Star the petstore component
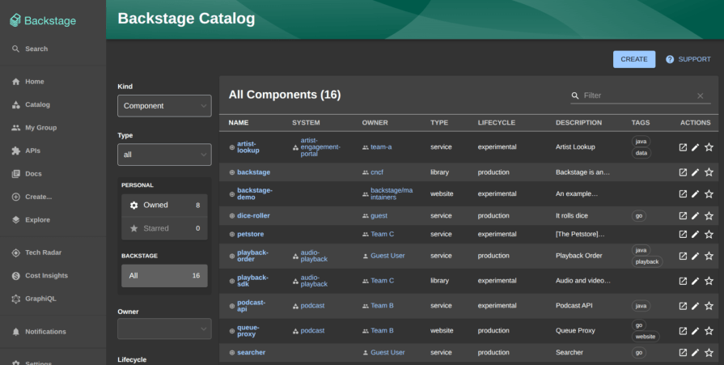The height and width of the screenshot is (365, 724). pos(709,234)
